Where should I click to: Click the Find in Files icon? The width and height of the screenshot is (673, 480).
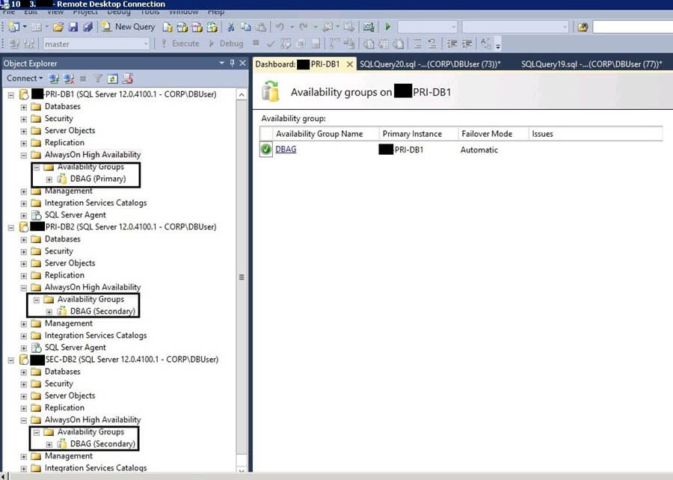pos(583,28)
